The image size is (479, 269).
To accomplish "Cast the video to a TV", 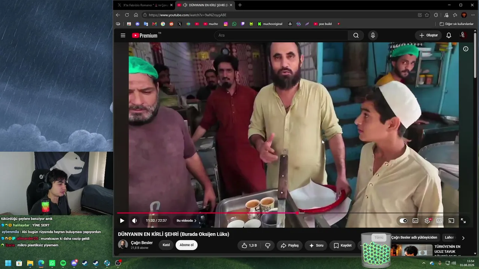I will (x=451, y=221).
